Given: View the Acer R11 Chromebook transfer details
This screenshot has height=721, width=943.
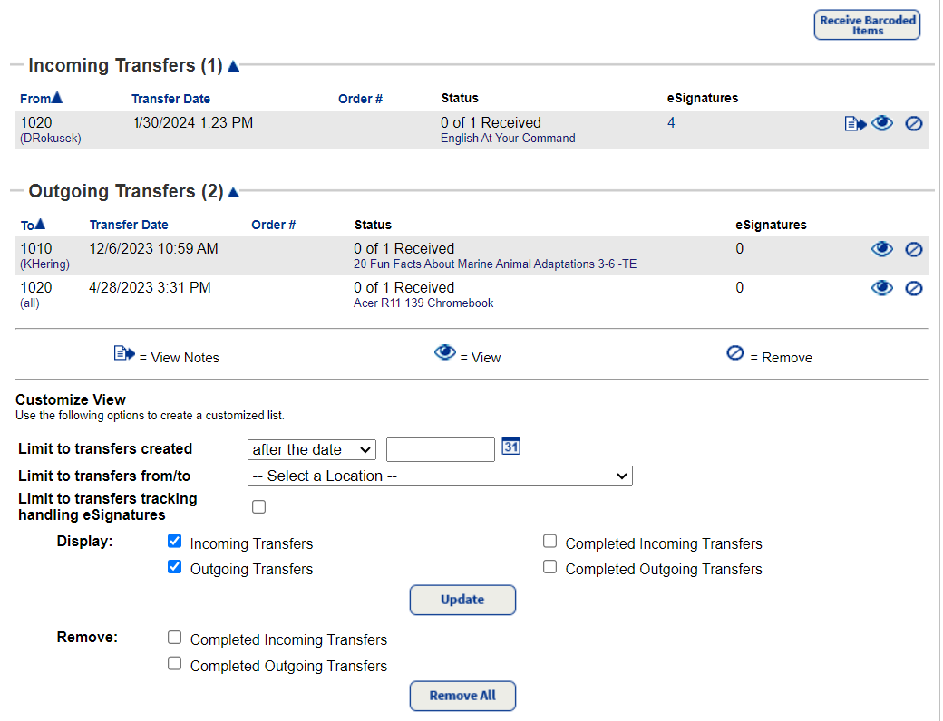Looking at the screenshot, I should (x=881, y=288).
